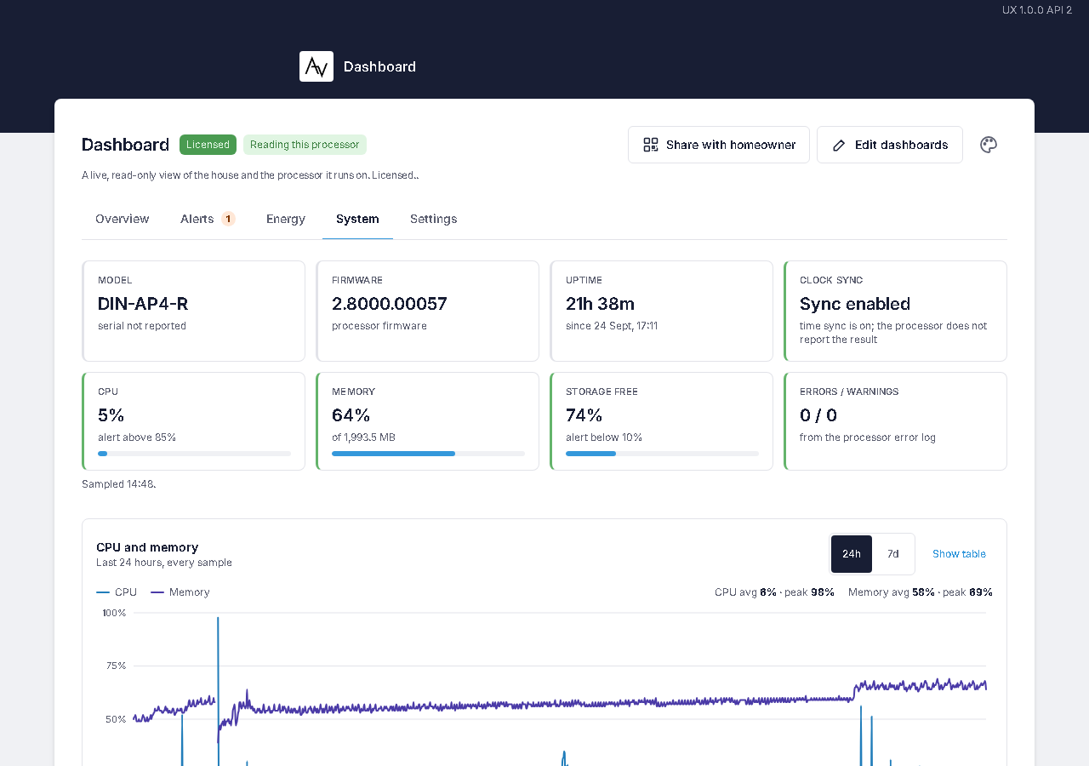Switch to the Alerts tab

tap(208, 219)
